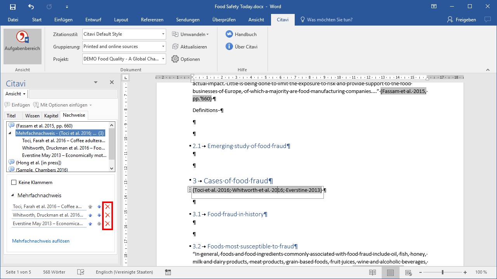This screenshot has height=279, width=497.
Task: Click the Mehrfachnachweis auflösen link
Action: pos(41,241)
